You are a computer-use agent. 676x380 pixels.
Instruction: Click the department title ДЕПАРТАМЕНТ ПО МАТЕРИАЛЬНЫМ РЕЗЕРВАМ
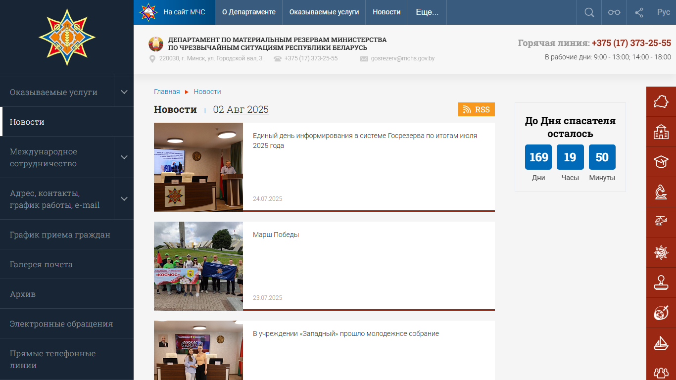point(278,44)
